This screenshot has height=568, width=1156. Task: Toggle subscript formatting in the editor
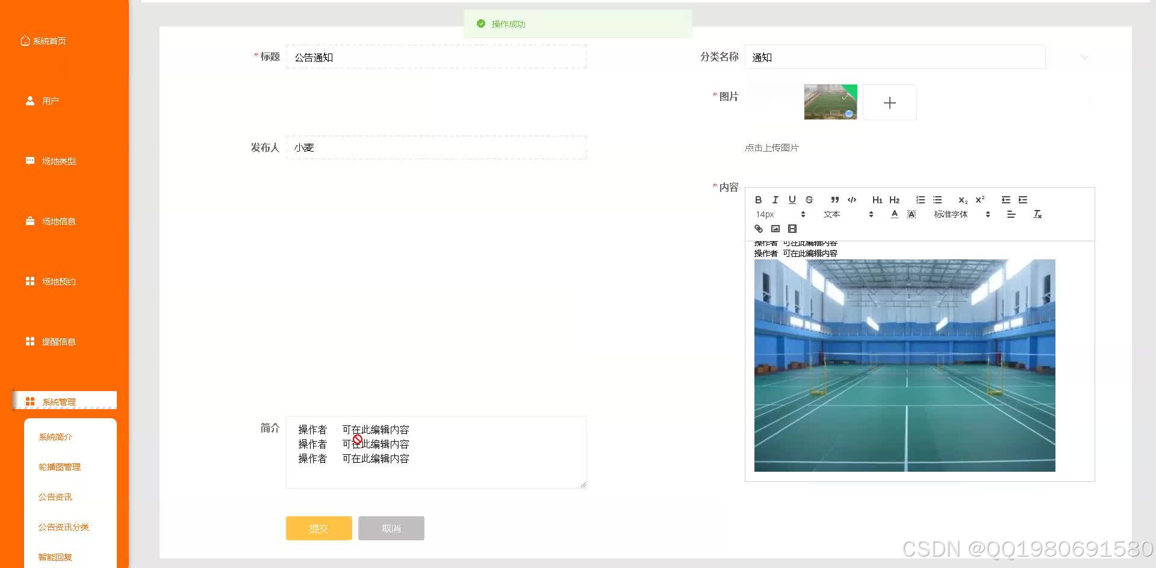962,199
